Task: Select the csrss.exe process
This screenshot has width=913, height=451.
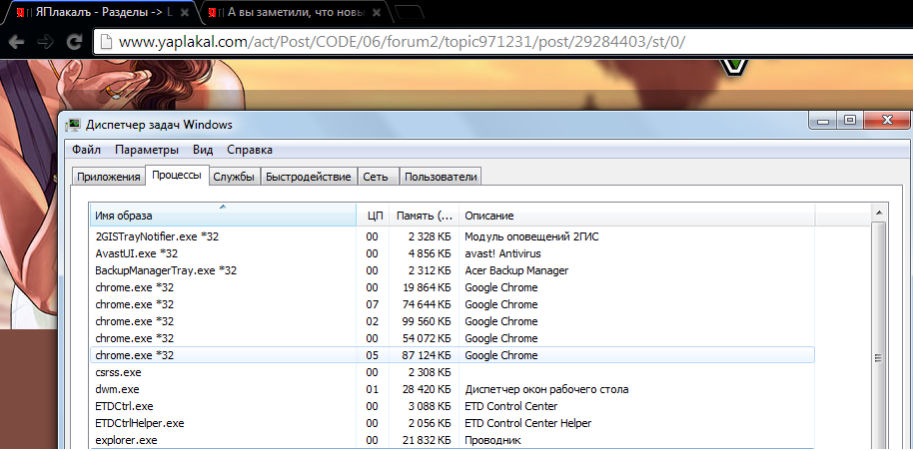Action: click(453, 372)
